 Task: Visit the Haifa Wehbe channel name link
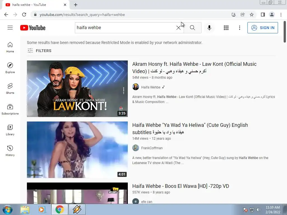pos(151,87)
